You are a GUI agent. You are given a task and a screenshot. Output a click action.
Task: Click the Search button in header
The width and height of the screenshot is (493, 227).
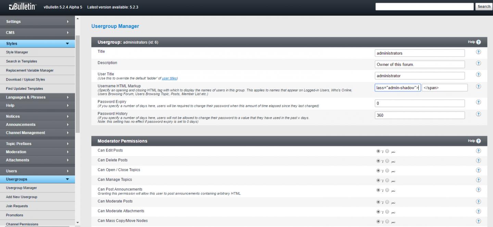484,6
